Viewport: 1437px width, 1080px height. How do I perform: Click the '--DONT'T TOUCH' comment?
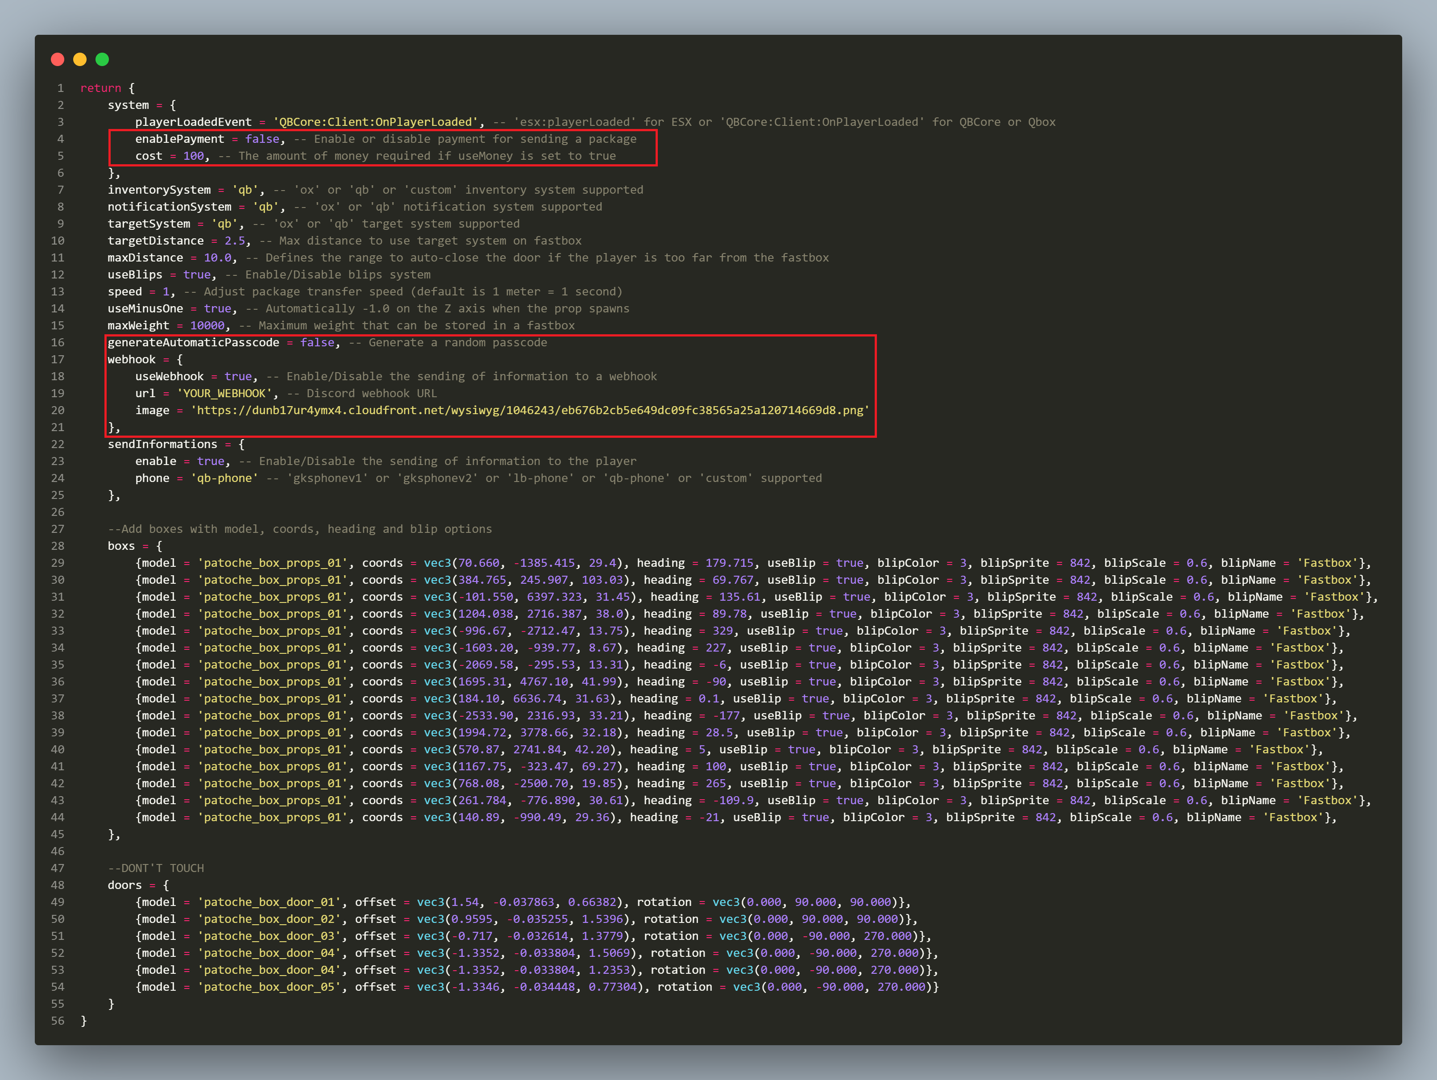[156, 868]
